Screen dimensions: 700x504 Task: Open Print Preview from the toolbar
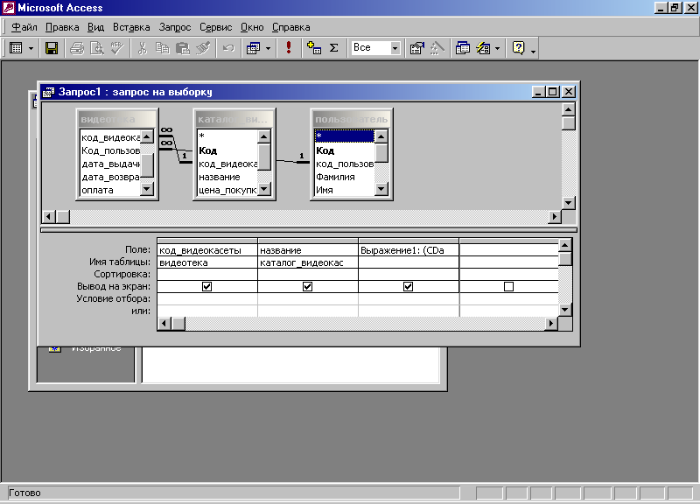coord(97,48)
